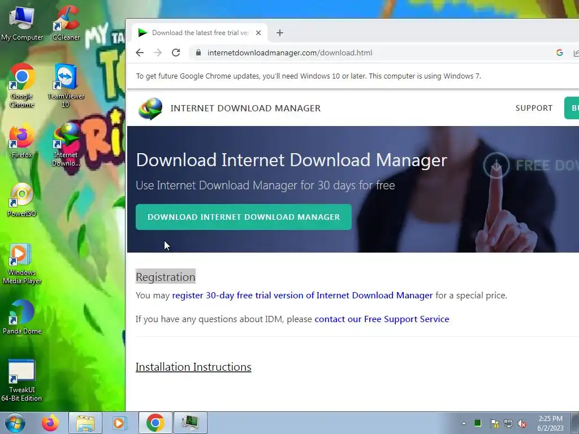
Task: Open Internet Download Manager desktop shortcut
Action: [66, 145]
